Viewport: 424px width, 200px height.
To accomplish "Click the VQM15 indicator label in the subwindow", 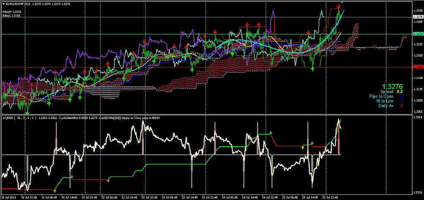I will (7, 118).
